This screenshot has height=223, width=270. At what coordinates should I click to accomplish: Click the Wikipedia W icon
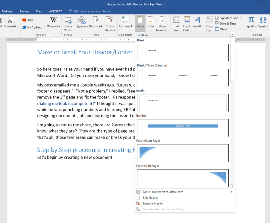53,20
